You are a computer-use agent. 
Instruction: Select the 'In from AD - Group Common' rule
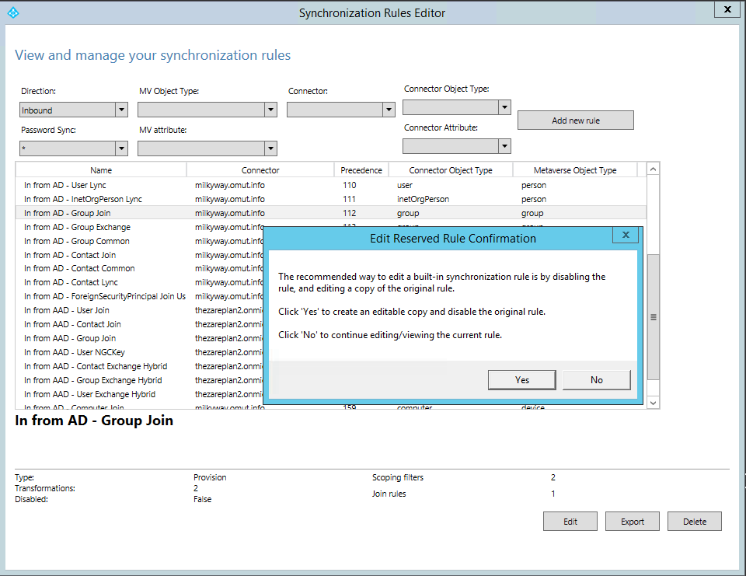click(x=77, y=241)
